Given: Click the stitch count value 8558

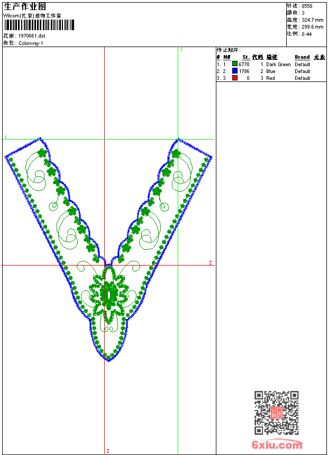Looking at the screenshot, I should [307, 6].
